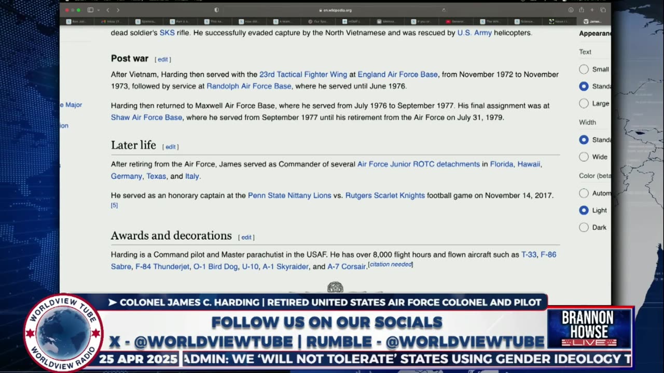Open Rutgers Scarlet Knights link
Image resolution: width=664 pixels, height=373 pixels.
(385, 195)
